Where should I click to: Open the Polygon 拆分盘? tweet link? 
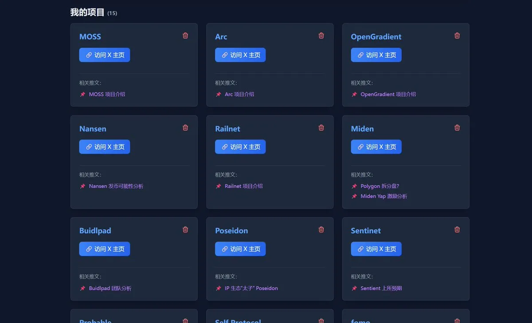379,186
